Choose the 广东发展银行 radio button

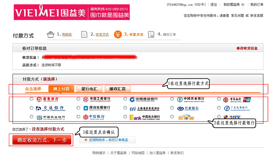pyautogui.click(x=219, y=108)
